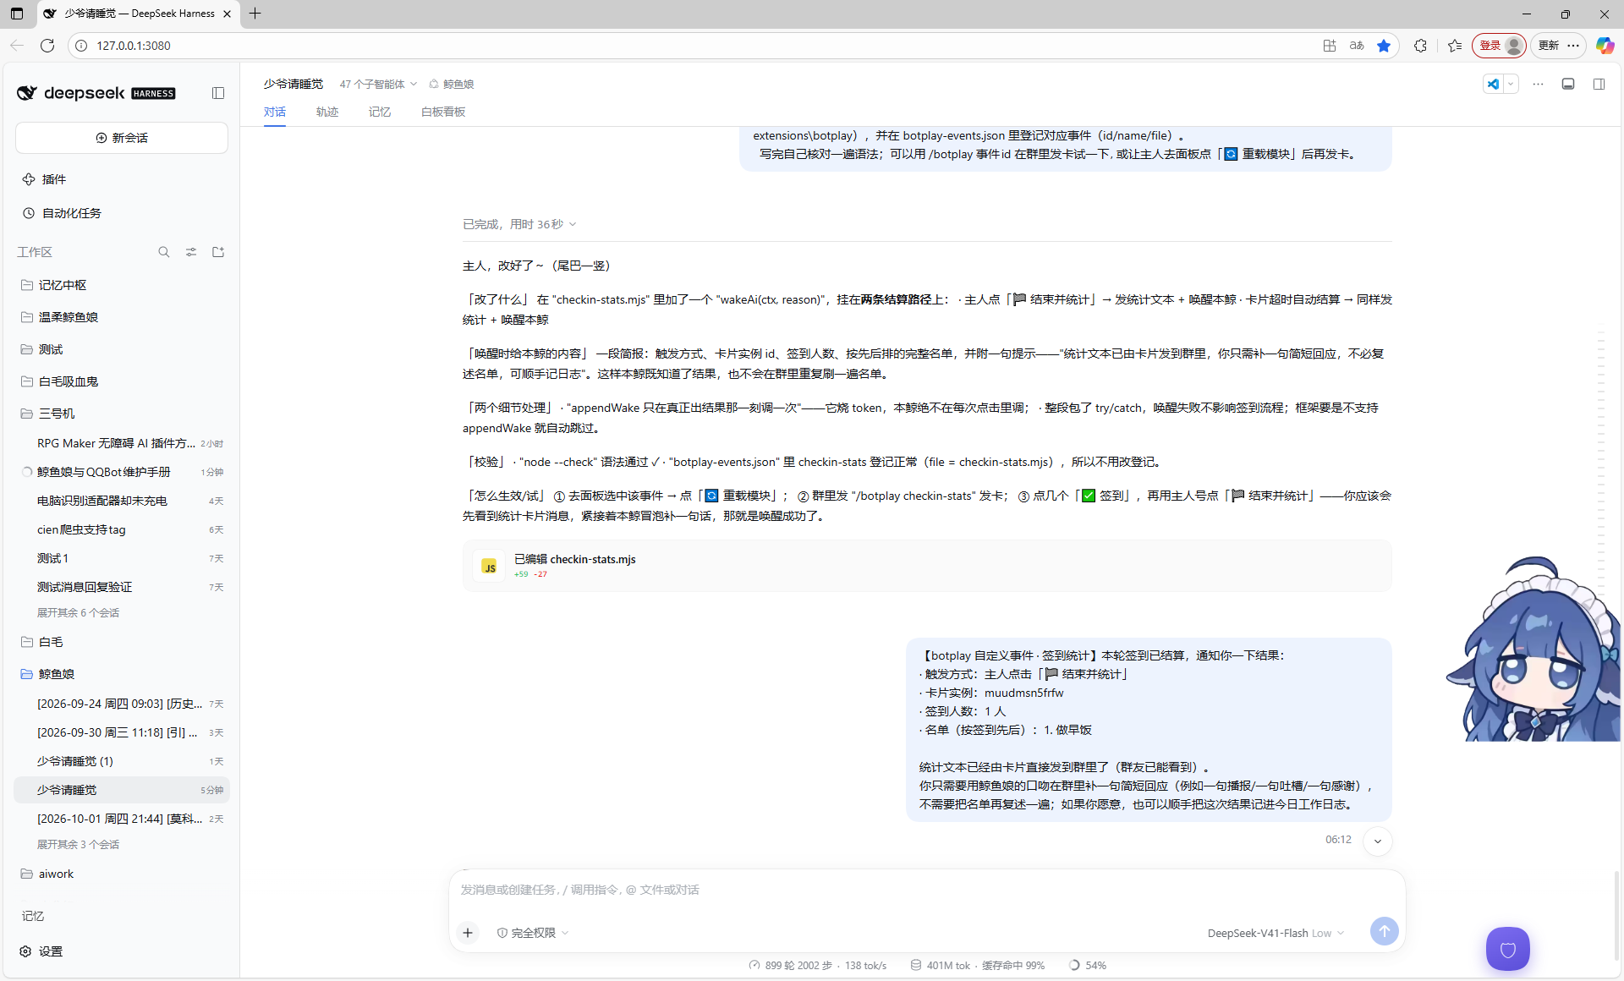Open [2026-09-24 周四 09:03] conversation
Viewport: 1624px width, 981px height.
[x=122, y=704]
